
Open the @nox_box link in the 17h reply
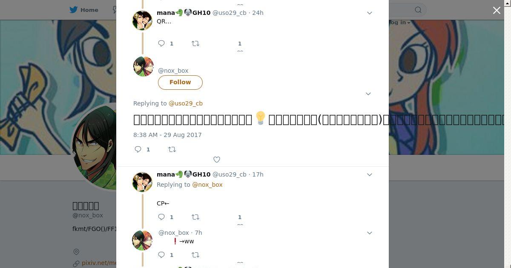207,185
